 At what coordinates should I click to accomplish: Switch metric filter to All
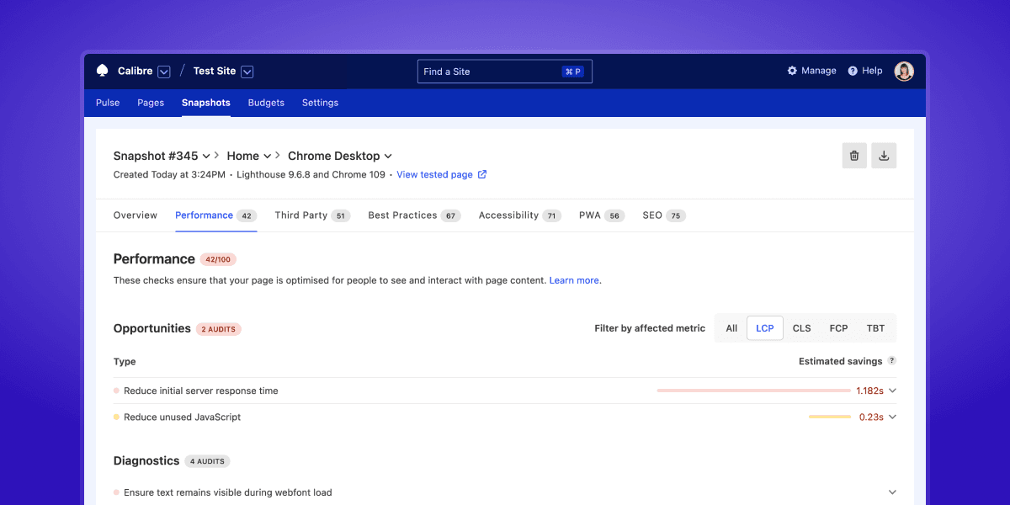[x=731, y=328]
